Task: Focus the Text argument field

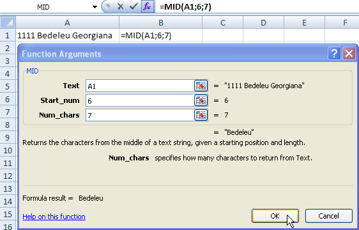Action: pyautogui.click(x=140, y=86)
